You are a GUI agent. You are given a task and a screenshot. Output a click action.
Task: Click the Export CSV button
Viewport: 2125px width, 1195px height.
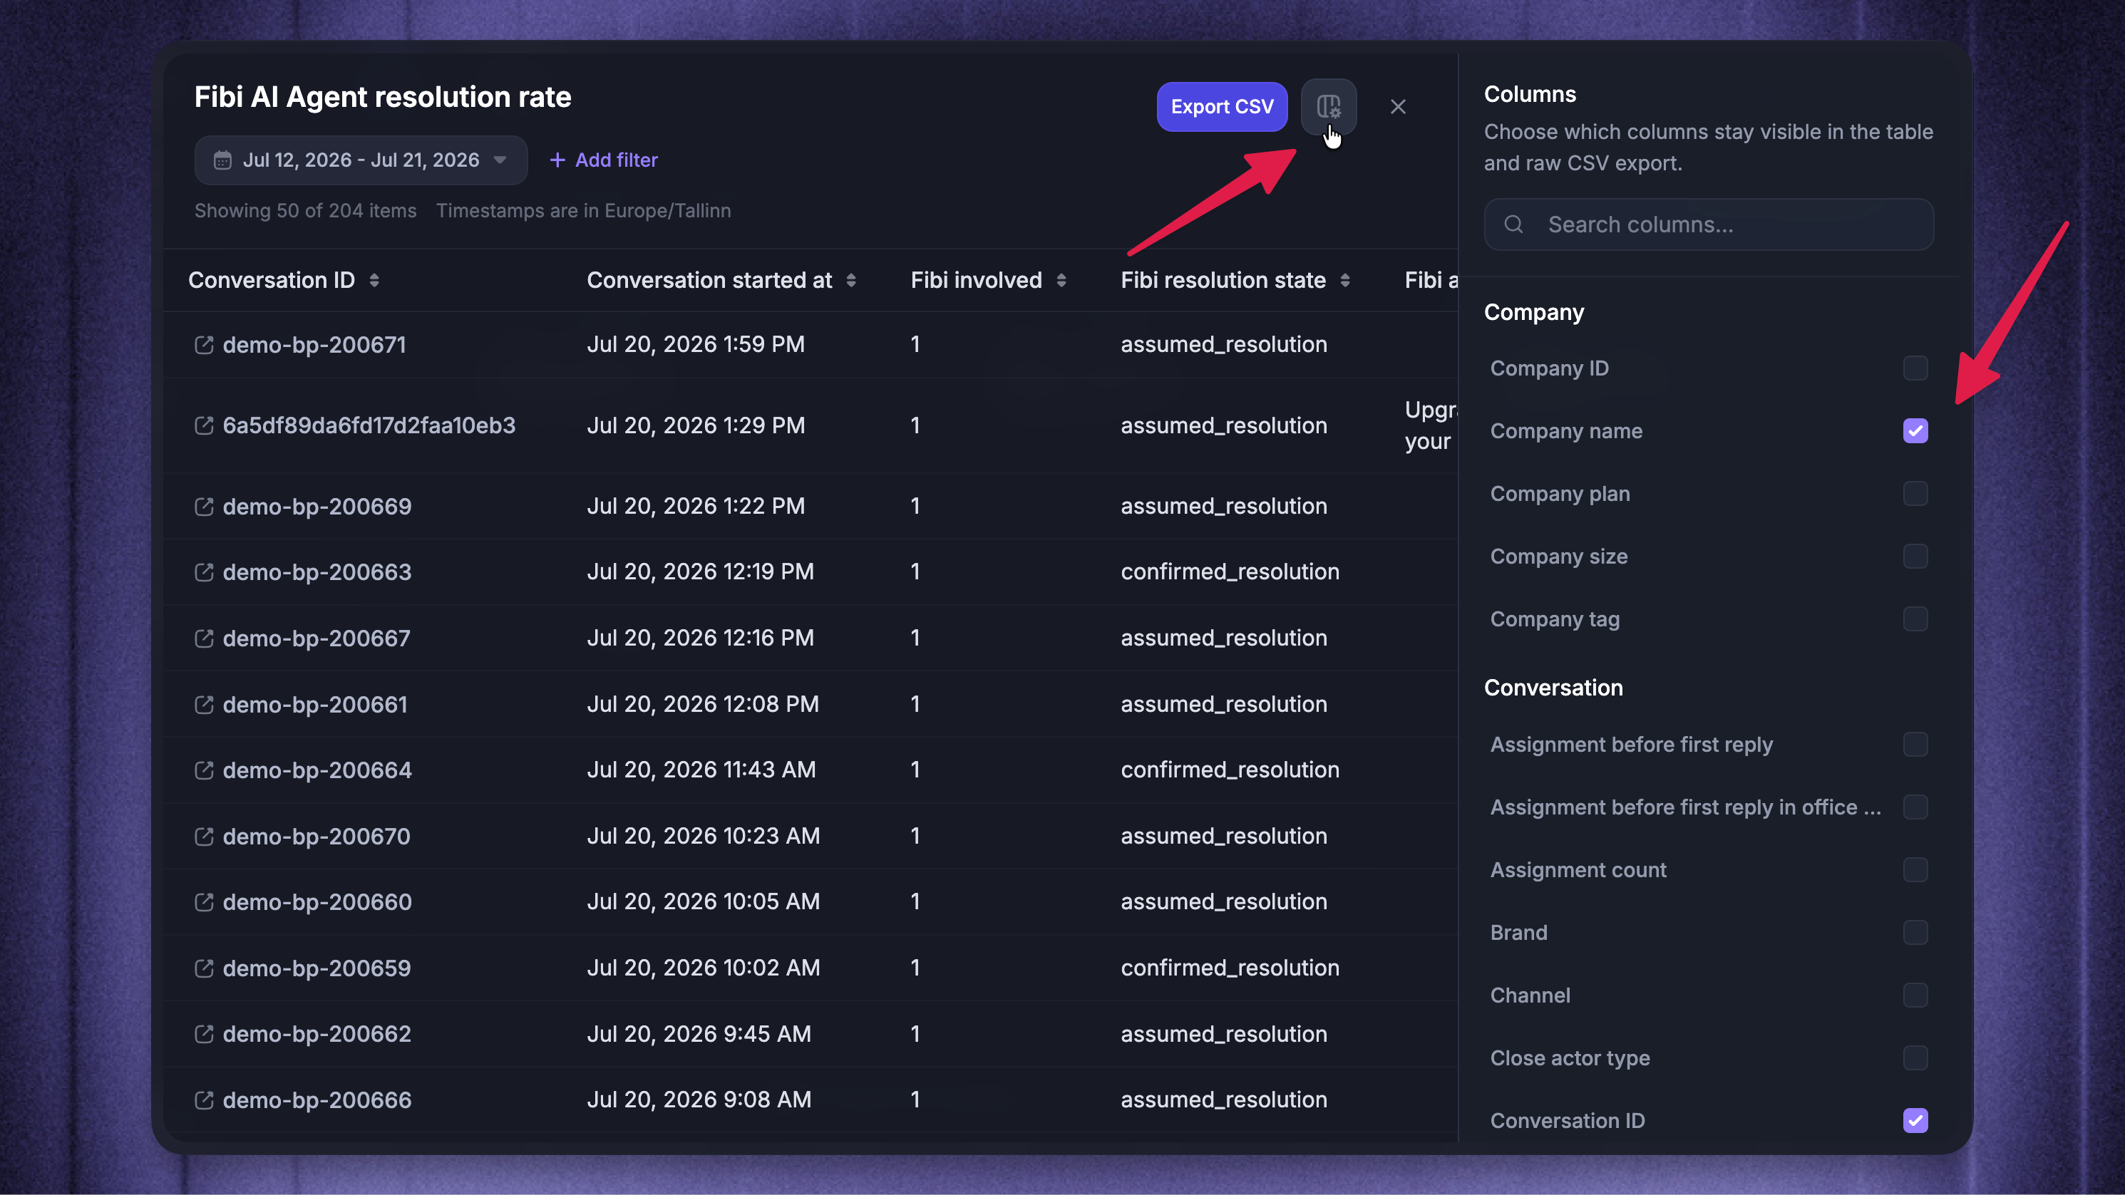pyautogui.click(x=1222, y=106)
